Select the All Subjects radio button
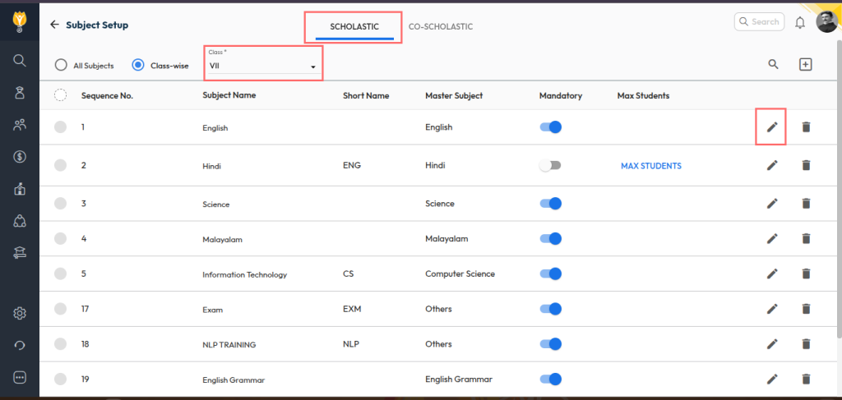This screenshot has height=400, width=842. tap(61, 65)
